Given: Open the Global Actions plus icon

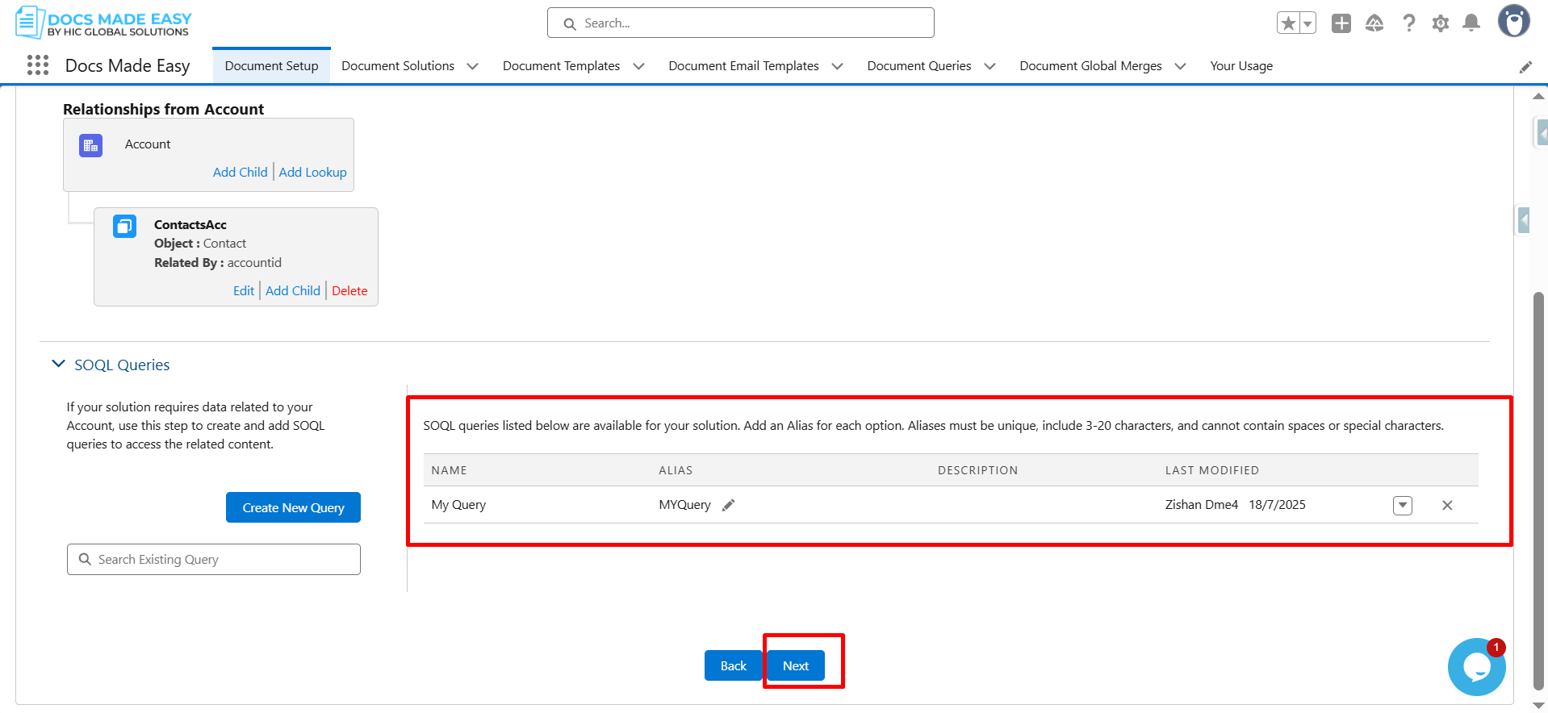Looking at the screenshot, I should 1341,23.
